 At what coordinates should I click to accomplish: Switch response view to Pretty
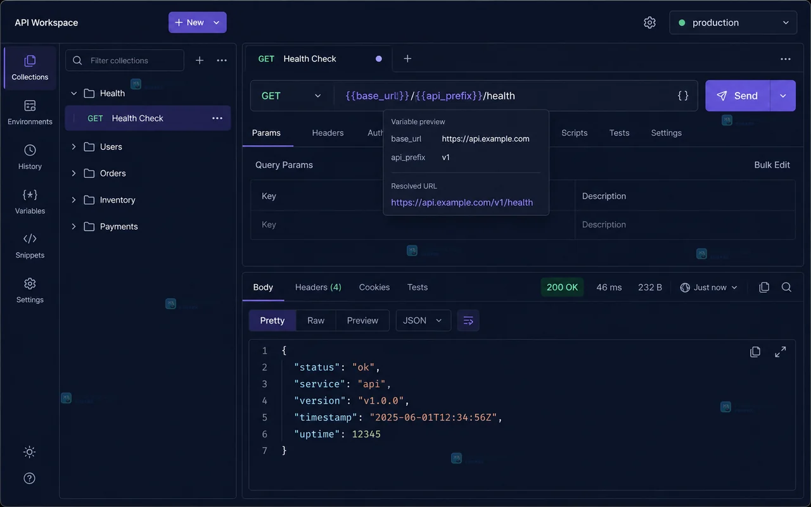[272, 321]
